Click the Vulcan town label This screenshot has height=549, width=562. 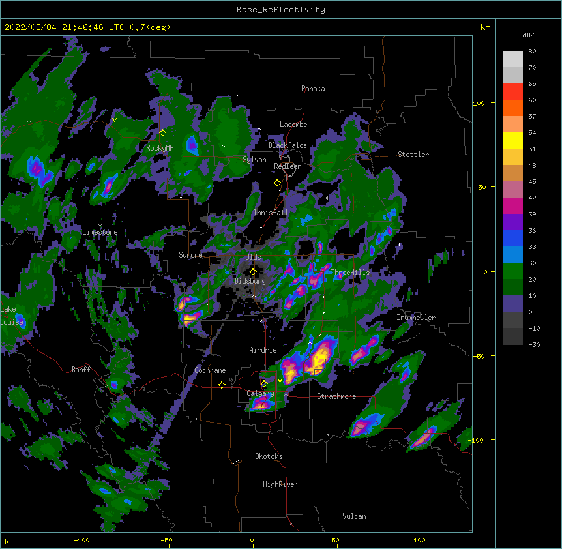354,516
